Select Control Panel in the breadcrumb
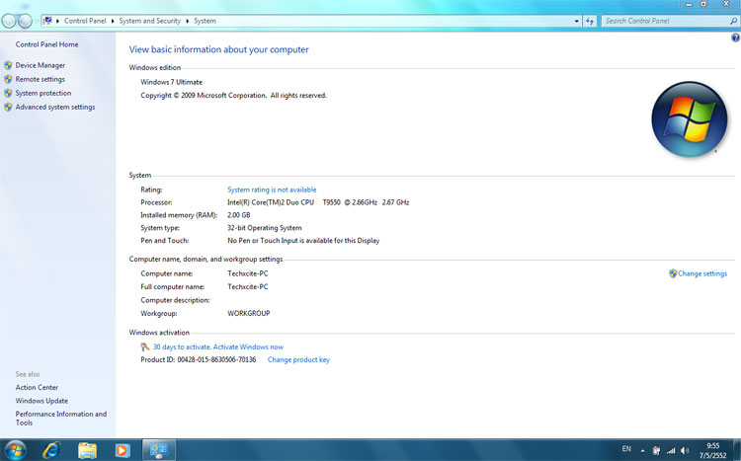The height and width of the screenshot is (461, 741). coord(85,21)
